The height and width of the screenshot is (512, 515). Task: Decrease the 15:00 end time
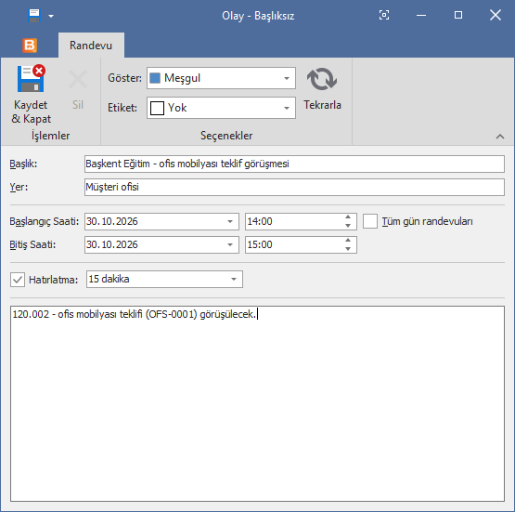pos(348,249)
